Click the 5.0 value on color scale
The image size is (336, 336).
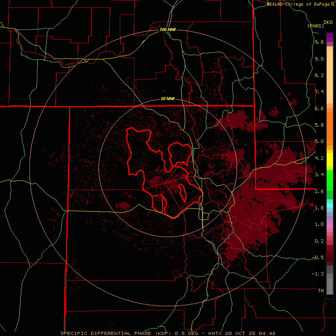[x=319, y=141]
